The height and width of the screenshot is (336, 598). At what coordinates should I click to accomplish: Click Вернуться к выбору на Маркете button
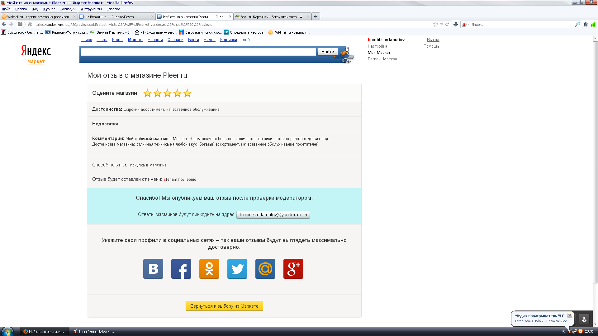[224, 306]
